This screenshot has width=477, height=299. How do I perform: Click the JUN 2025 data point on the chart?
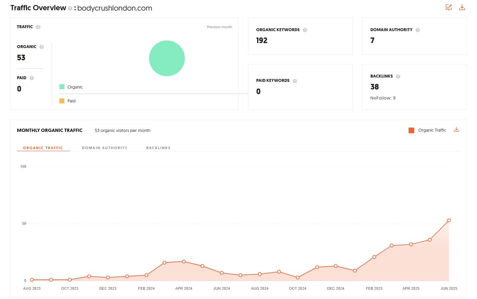pos(449,220)
